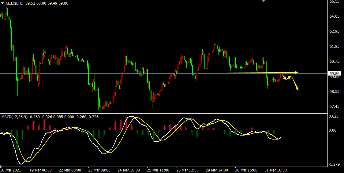Click the 65.15 price scale label
The width and height of the screenshot is (344, 173).
pos(334,2)
